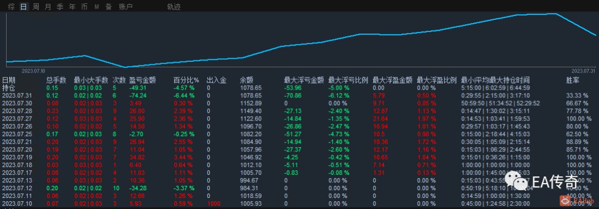Viewport: 599px width, 209px height.
Task: Click the -6.44 % percentage cell
Action: [184, 96]
